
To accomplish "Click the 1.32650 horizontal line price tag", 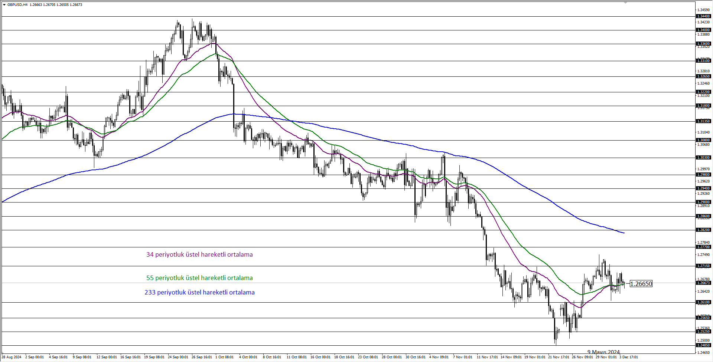I will click(x=703, y=76).
